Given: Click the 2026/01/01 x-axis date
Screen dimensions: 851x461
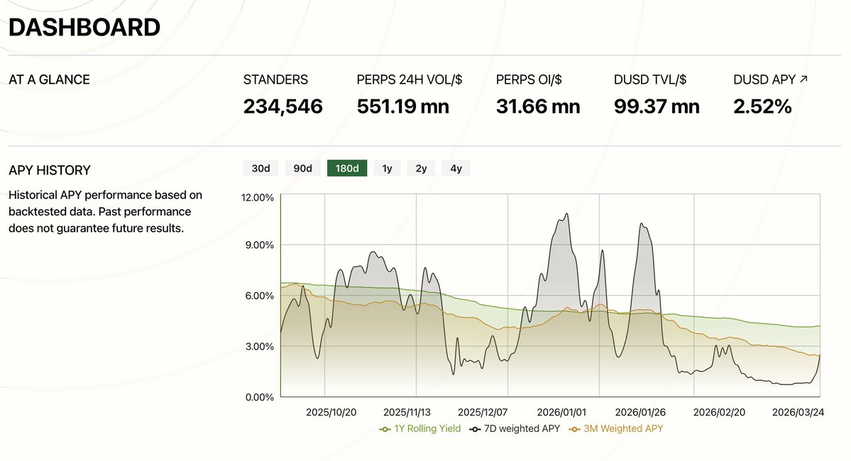Looking at the screenshot, I should click(561, 412).
